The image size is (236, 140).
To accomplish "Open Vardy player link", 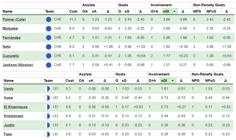I will click(8, 89).
